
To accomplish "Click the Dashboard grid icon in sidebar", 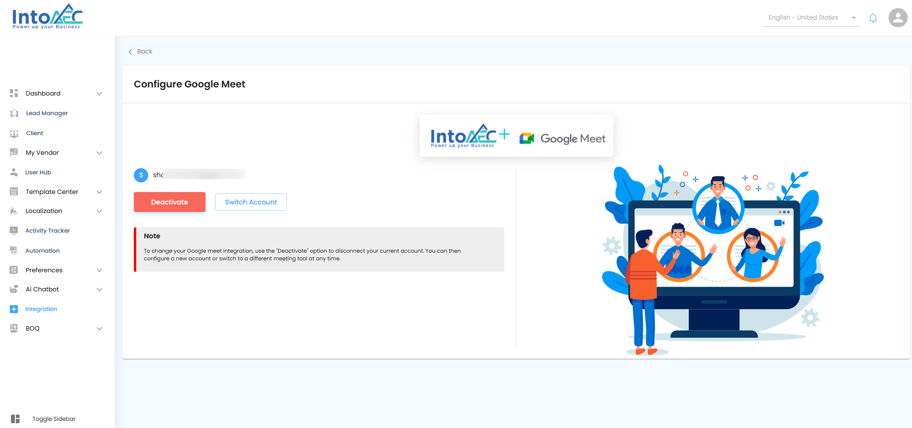I will (x=14, y=93).
